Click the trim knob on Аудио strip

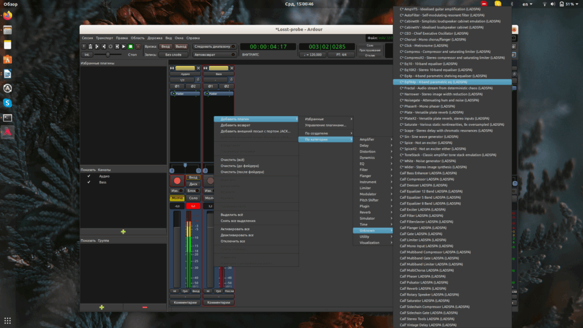198,80
